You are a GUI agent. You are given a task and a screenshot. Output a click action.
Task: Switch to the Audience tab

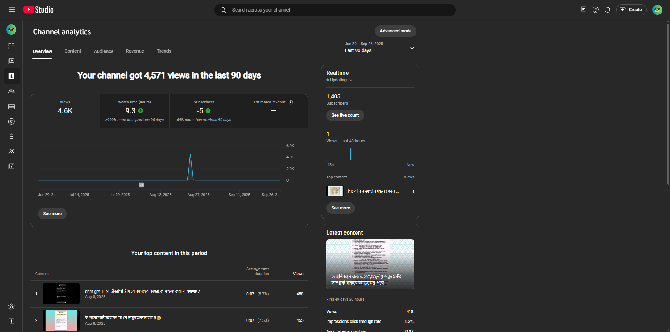[x=104, y=51]
